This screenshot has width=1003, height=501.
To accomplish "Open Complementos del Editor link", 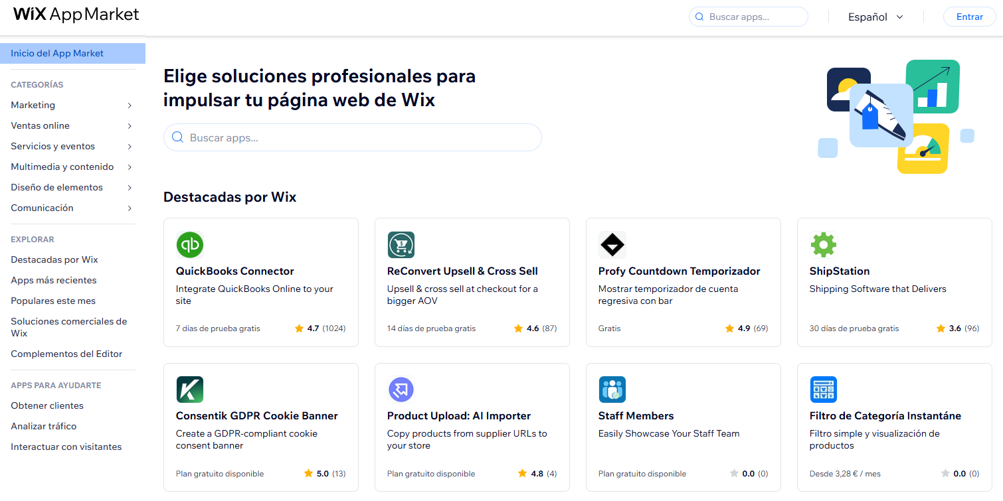I will click(x=66, y=354).
